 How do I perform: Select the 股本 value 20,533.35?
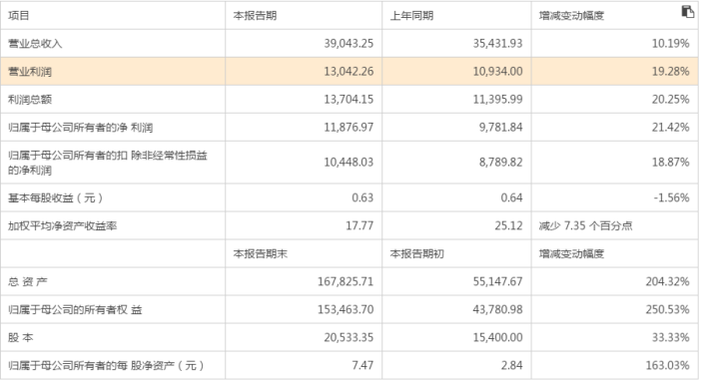pos(349,337)
